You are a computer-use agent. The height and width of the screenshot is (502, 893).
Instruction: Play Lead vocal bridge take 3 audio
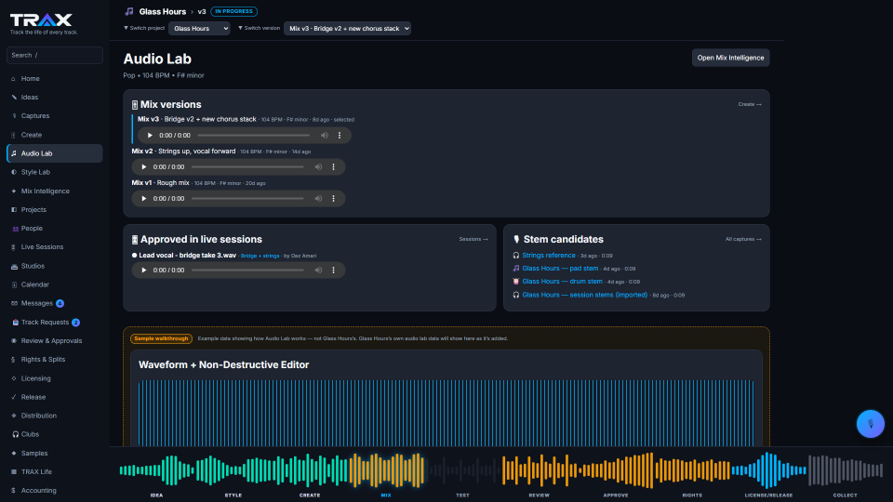(x=143, y=271)
